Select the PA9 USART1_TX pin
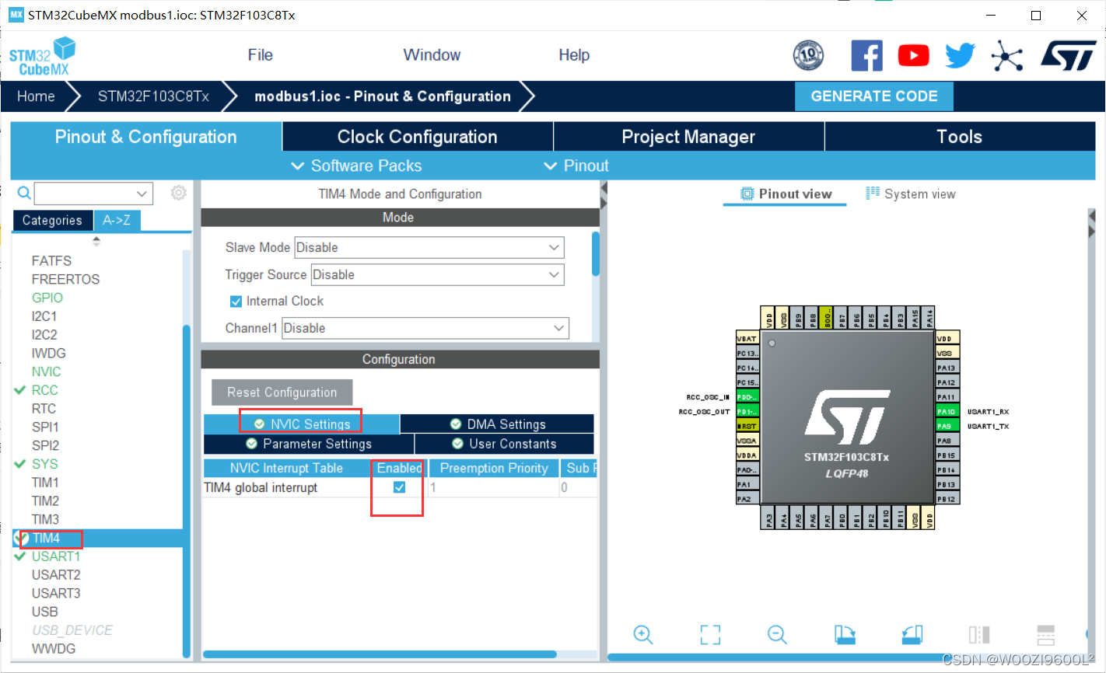 (947, 426)
